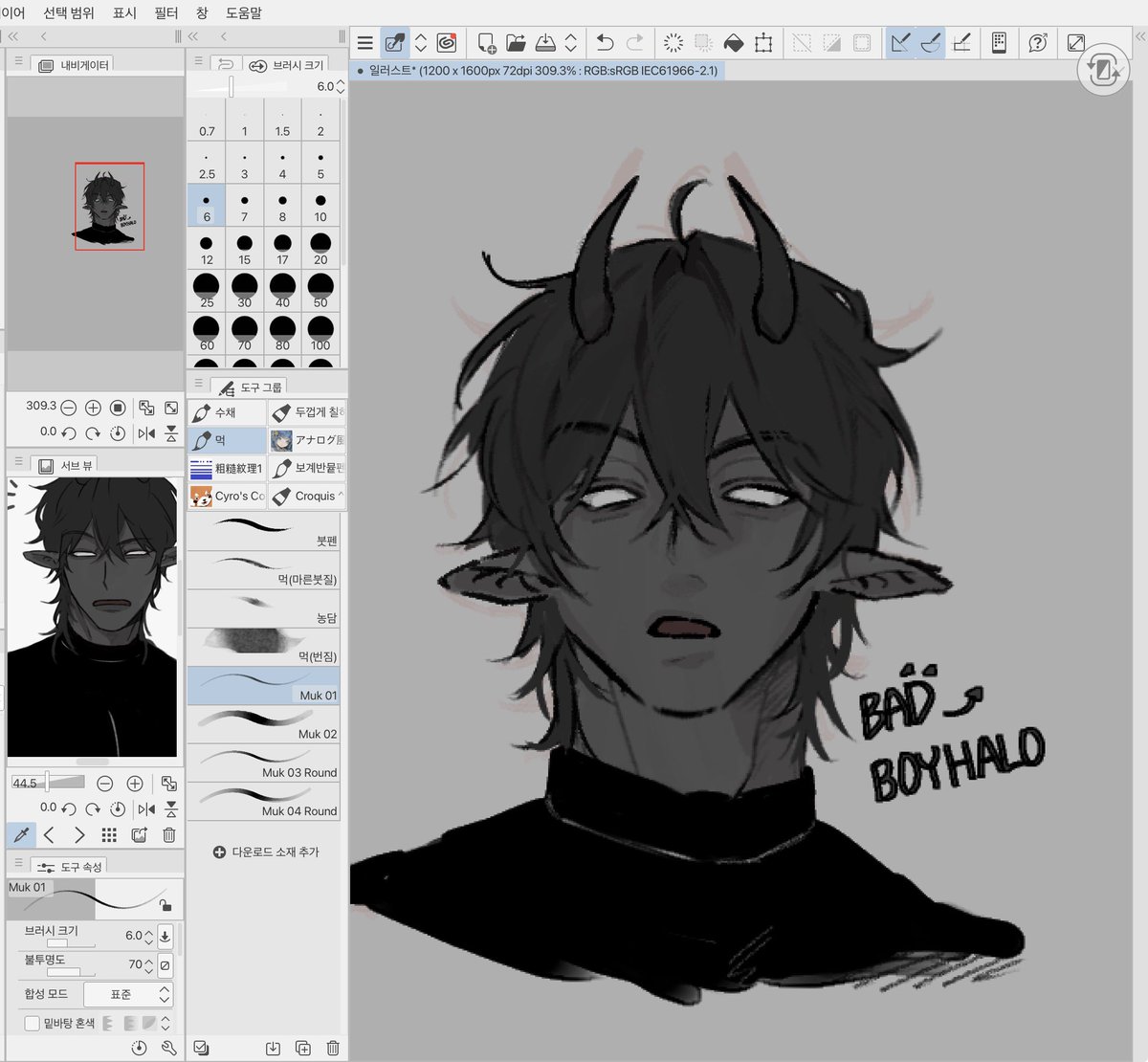The image size is (1148, 1062).
Task: Open the 표시 menu
Action: (x=124, y=12)
